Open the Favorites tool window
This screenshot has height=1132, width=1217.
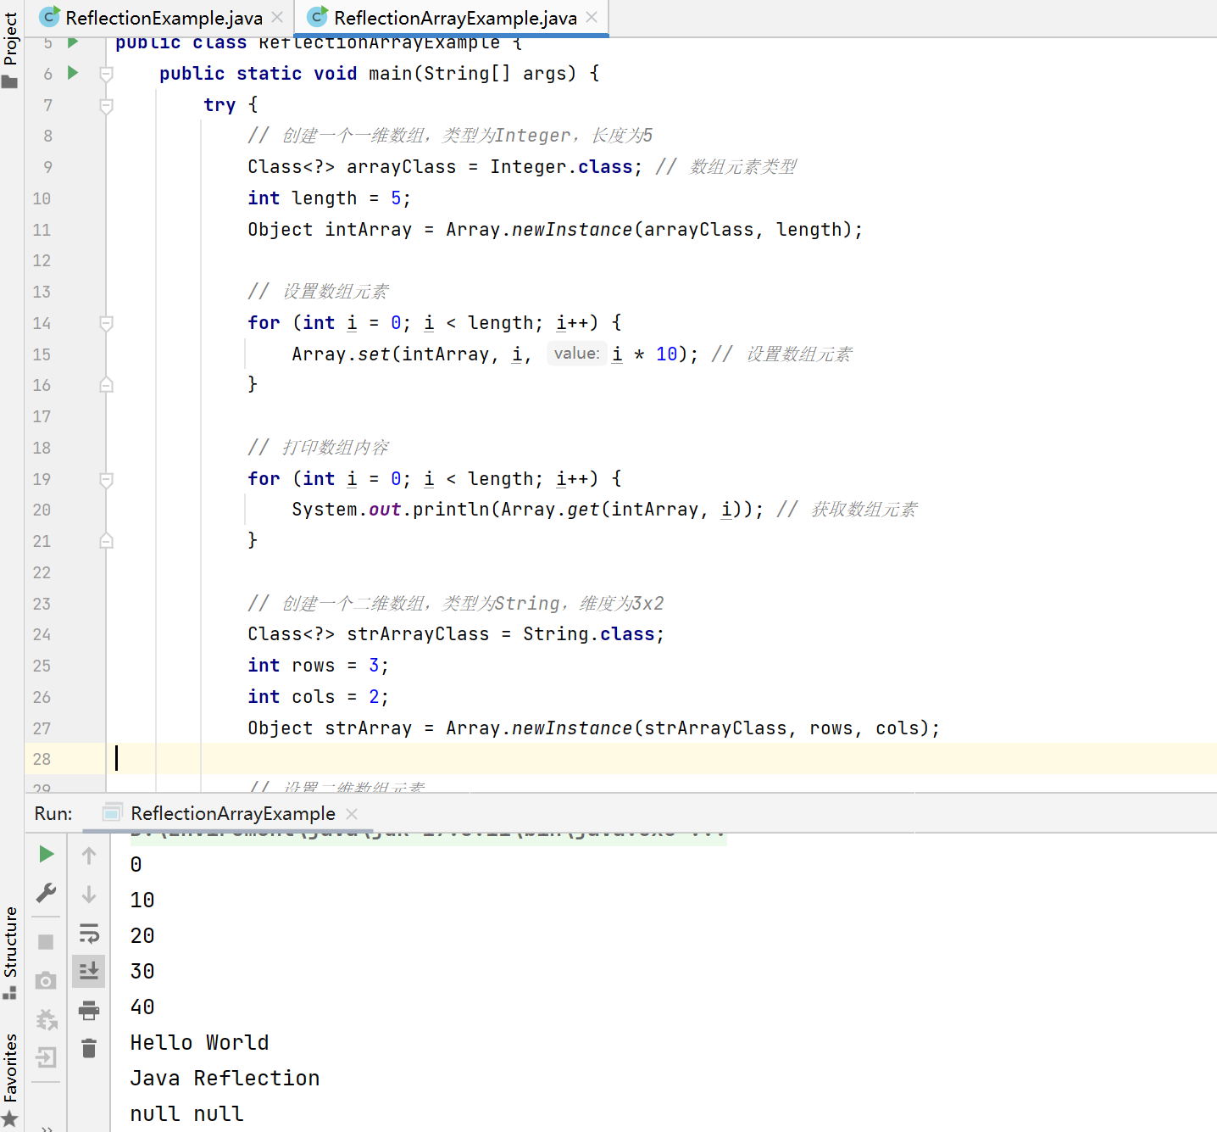click(10, 1079)
